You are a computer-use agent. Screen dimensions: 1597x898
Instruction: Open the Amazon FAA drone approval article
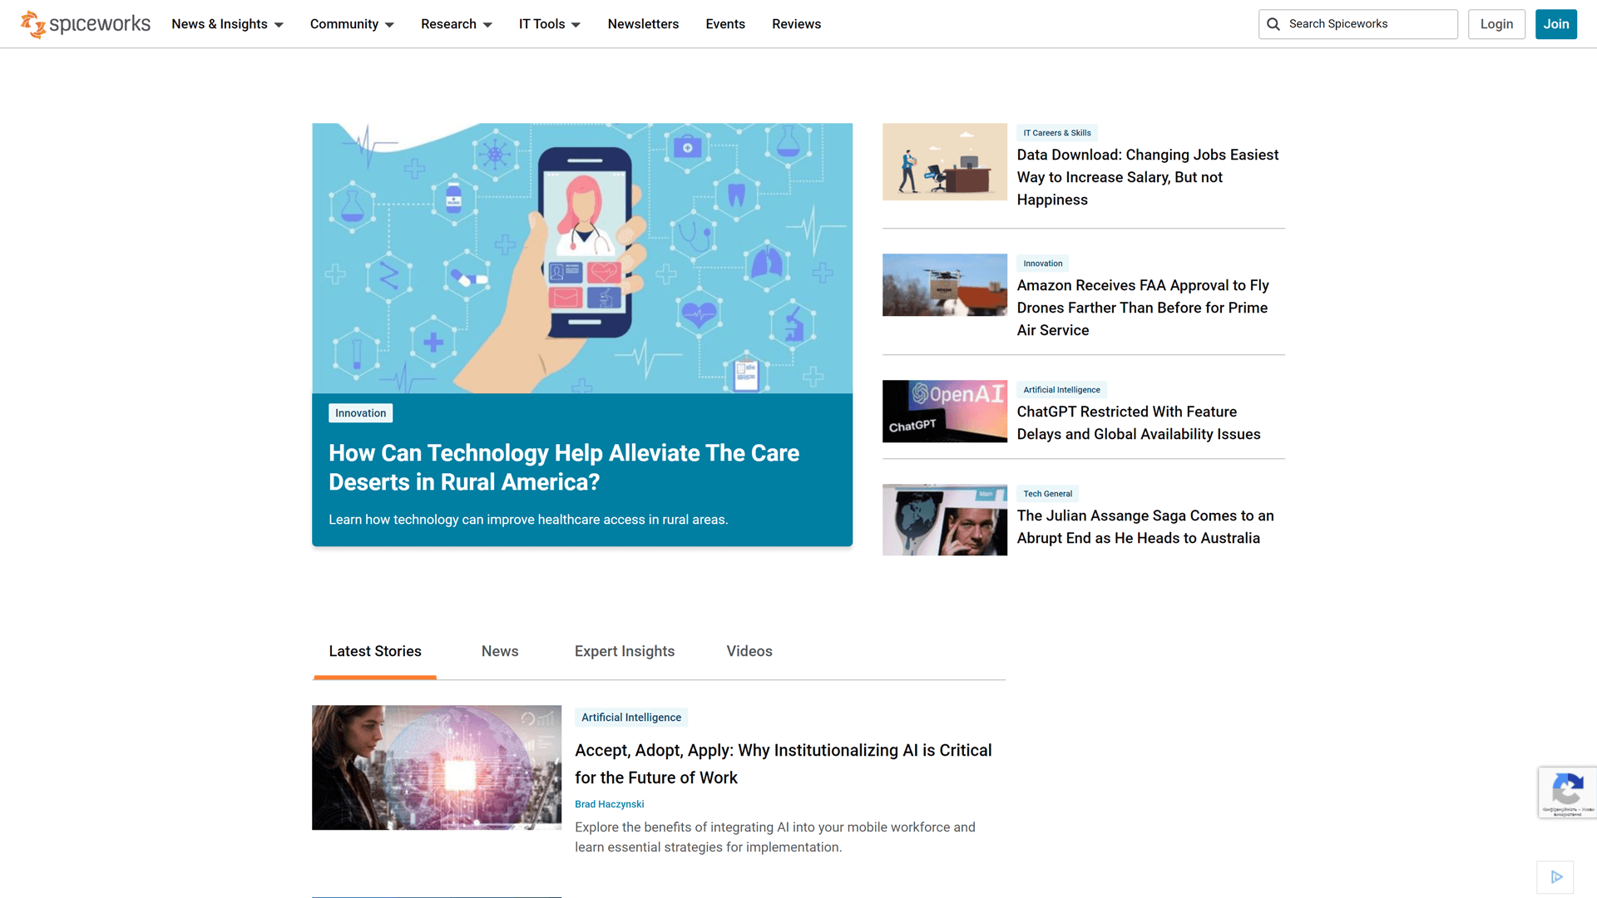pos(1142,308)
